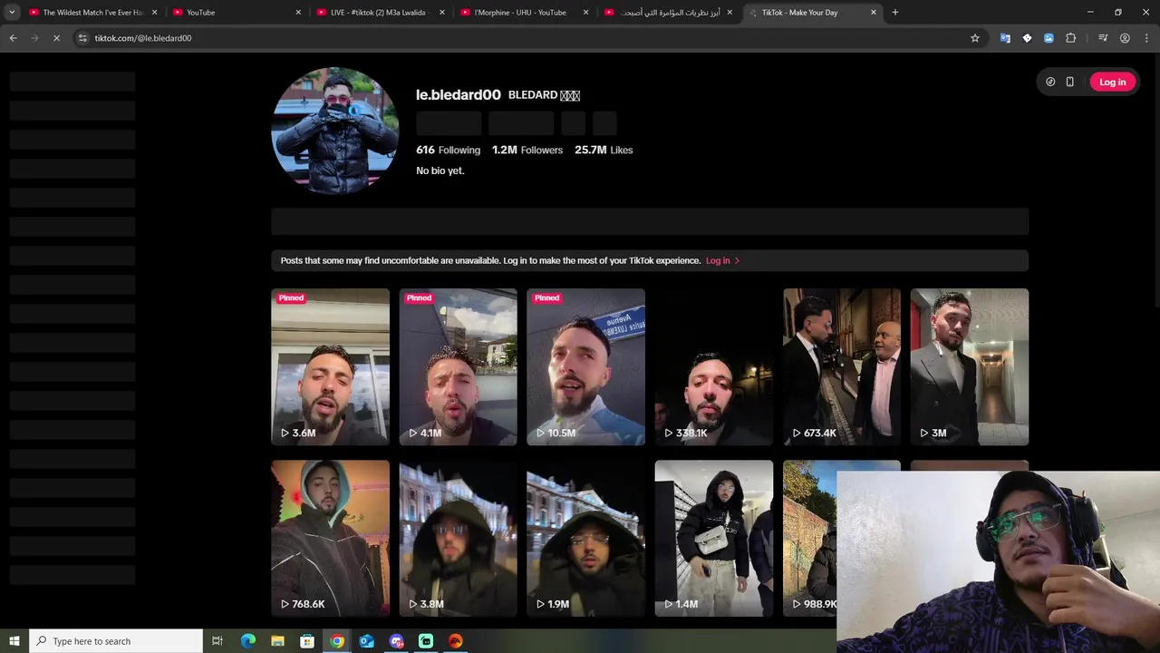Viewport: 1160px width, 653px height.
Task: Click the pink Log in button
Action: (x=1112, y=82)
